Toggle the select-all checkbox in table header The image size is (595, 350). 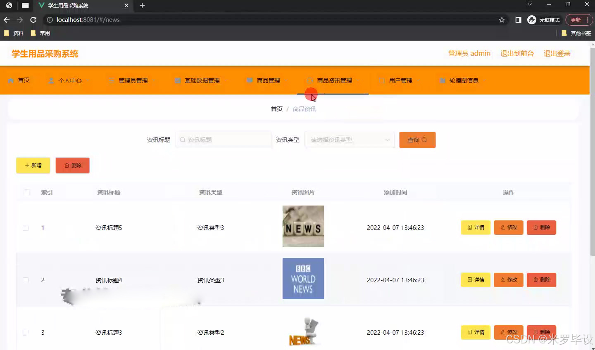click(x=26, y=192)
